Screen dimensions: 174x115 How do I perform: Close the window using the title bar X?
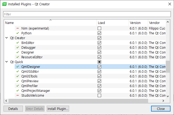170,4
